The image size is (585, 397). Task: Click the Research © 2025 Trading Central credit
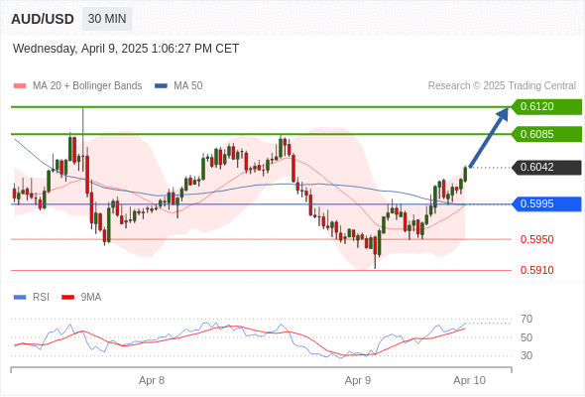click(x=502, y=86)
